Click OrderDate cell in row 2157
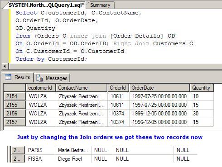Image resolution: width=222 pixels, height=167 pixels. coord(159,122)
